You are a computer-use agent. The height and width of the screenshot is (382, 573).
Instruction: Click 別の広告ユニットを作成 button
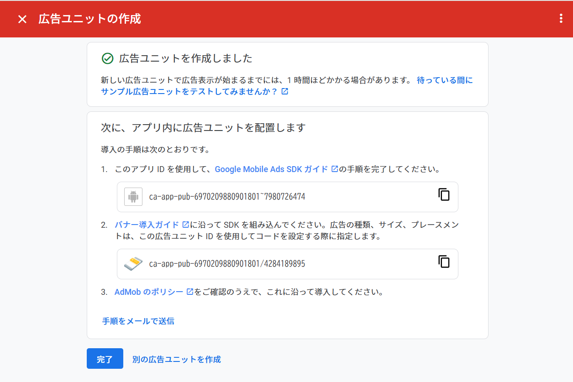pyautogui.click(x=176, y=359)
